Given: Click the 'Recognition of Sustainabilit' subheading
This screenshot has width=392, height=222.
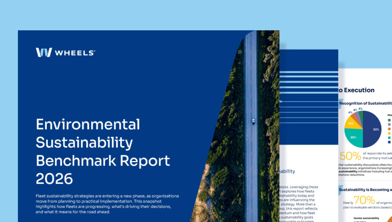Looking at the screenshot, I should pos(365,103).
